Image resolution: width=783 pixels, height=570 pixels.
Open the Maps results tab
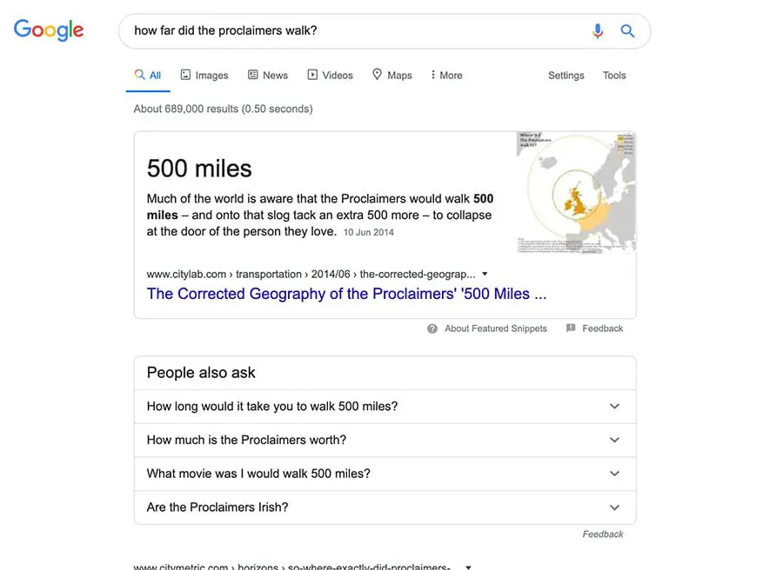(392, 76)
